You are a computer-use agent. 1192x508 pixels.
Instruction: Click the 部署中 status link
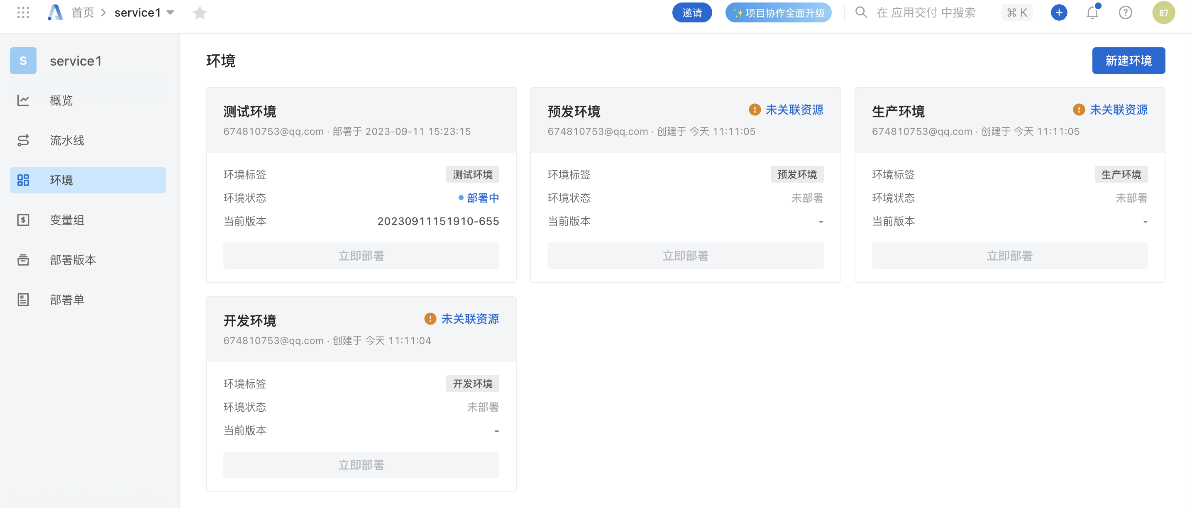(x=483, y=198)
